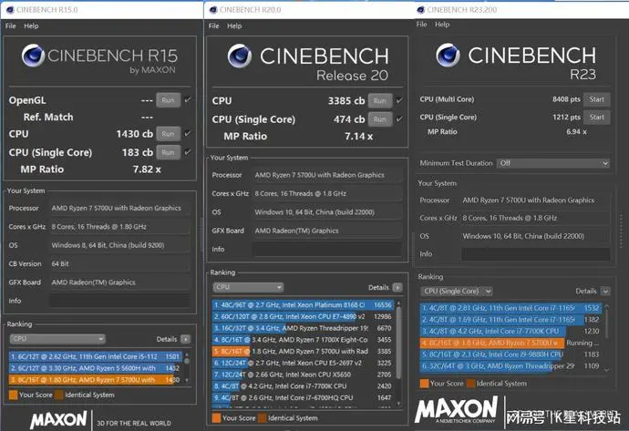Open the R15 ranking CPU dropdown
629x431 pixels.
[x=57, y=339]
